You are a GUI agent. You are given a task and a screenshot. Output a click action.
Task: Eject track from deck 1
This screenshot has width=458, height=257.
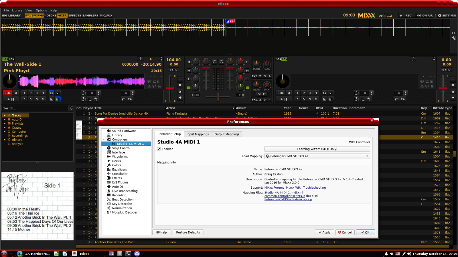149,86
